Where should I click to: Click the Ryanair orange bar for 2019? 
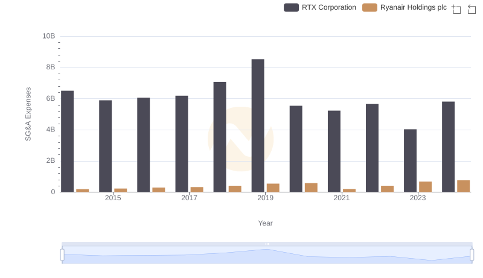pyautogui.click(x=273, y=188)
